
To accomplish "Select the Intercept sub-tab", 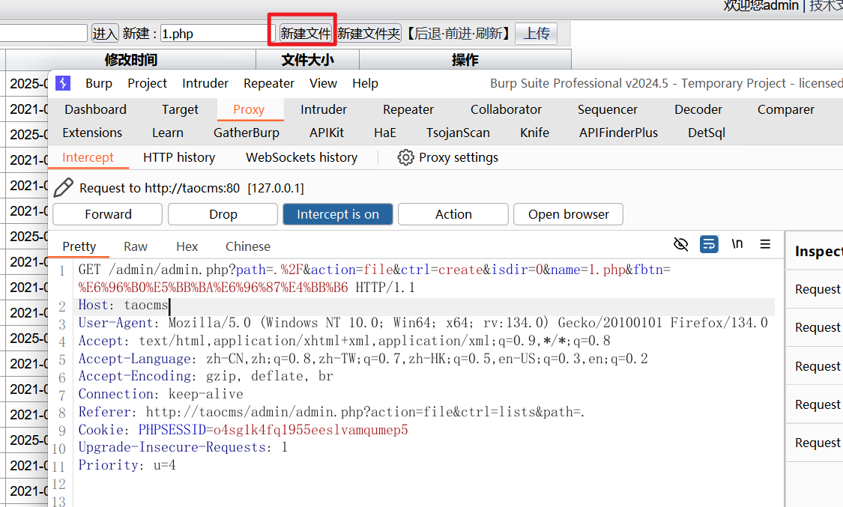I will pyautogui.click(x=88, y=157).
